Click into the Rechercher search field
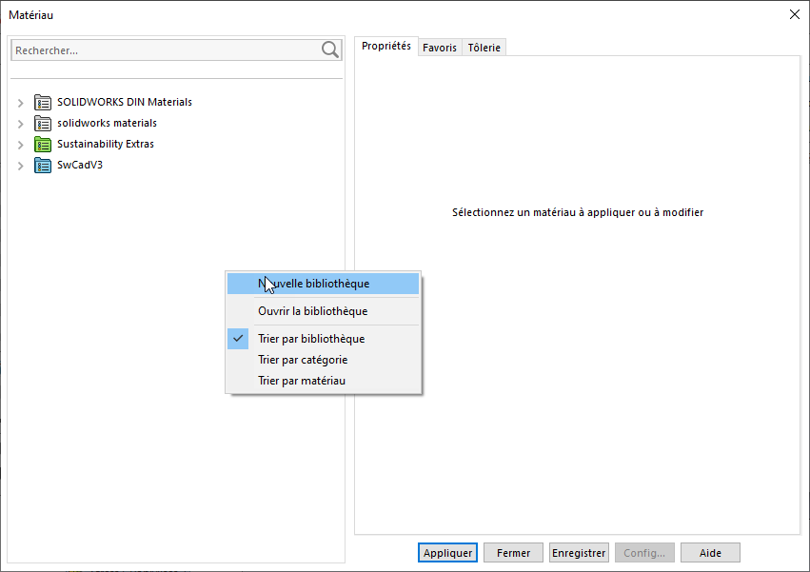Image resolution: width=810 pixels, height=572 pixels. pyautogui.click(x=162, y=50)
